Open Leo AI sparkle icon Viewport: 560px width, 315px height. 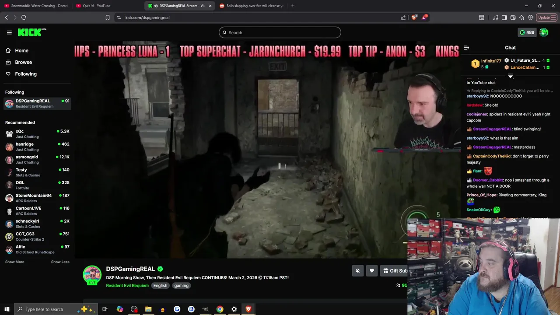pos(521,17)
